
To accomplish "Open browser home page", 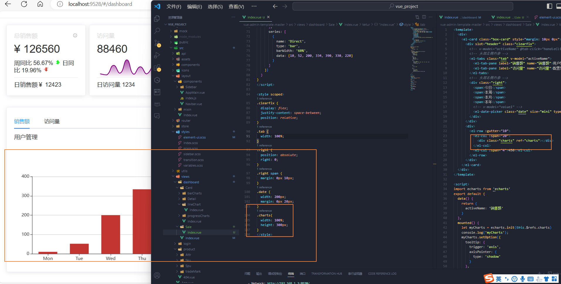I will click(40, 4).
